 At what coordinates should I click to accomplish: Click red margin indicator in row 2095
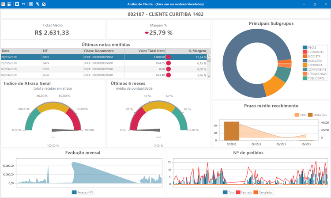169,57
